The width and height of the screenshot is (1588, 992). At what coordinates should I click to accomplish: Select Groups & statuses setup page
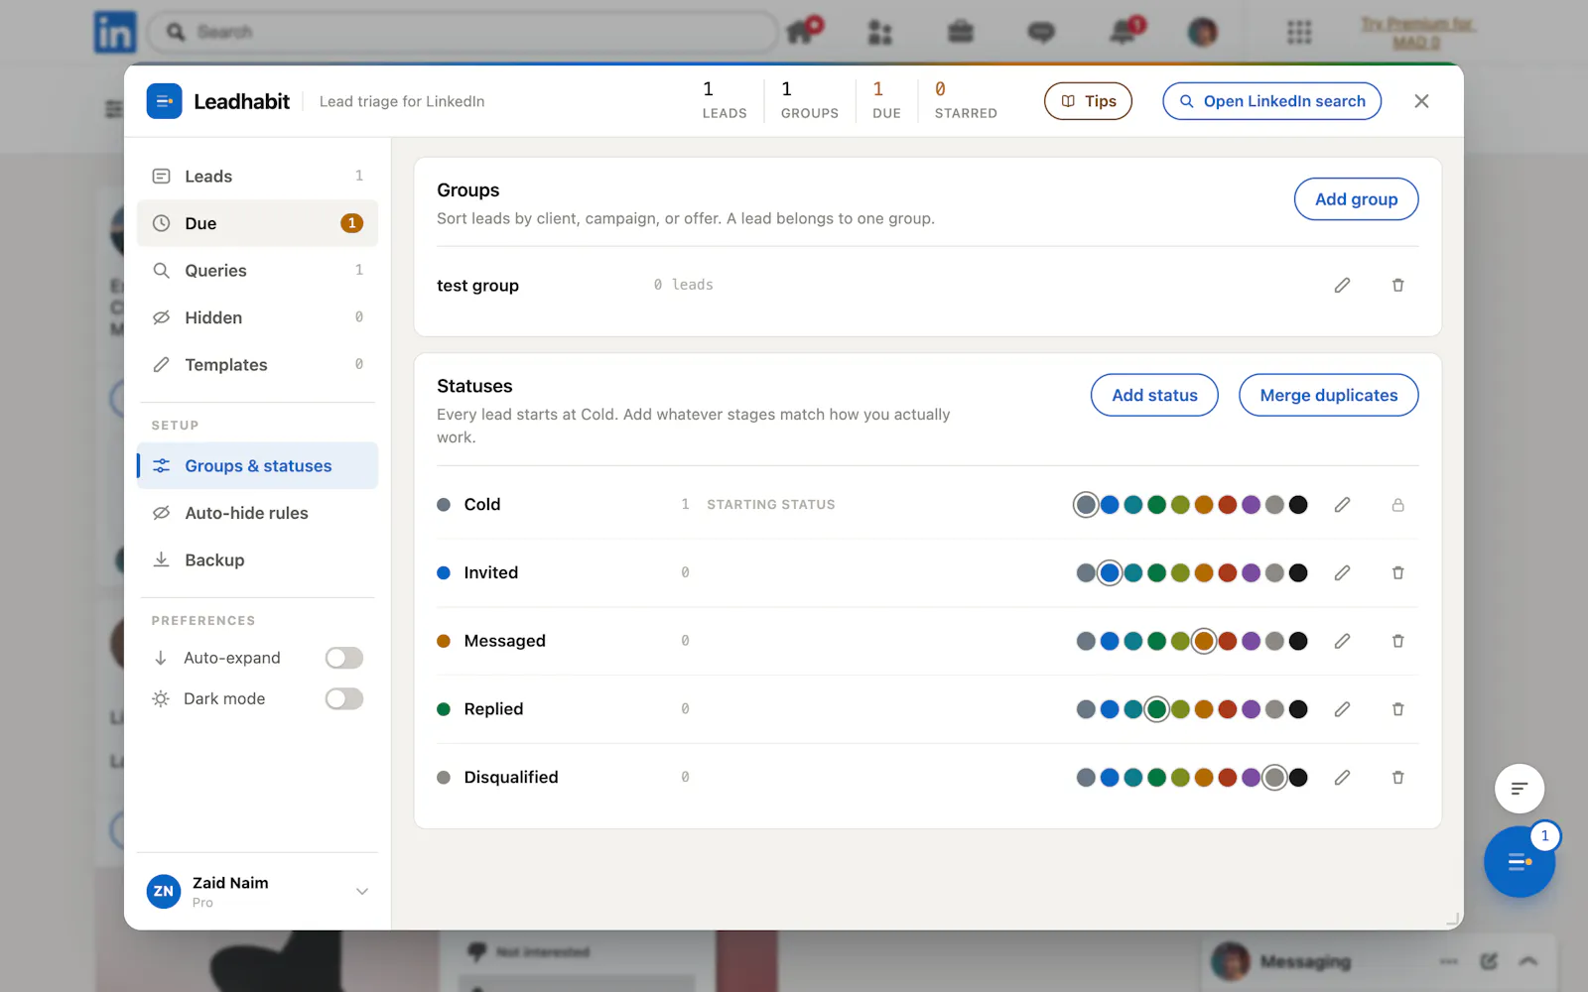tap(257, 465)
